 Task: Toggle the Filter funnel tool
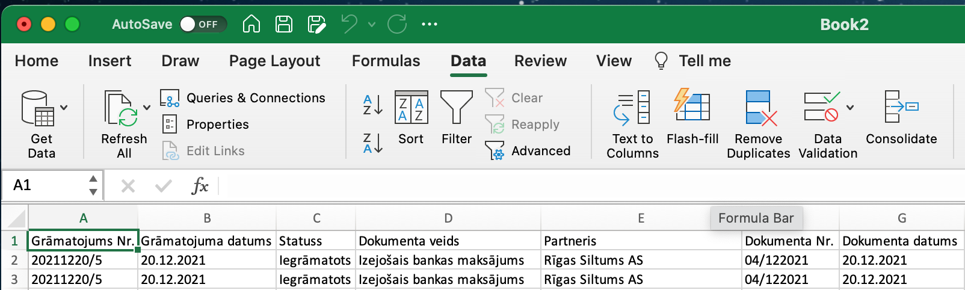click(x=457, y=118)
